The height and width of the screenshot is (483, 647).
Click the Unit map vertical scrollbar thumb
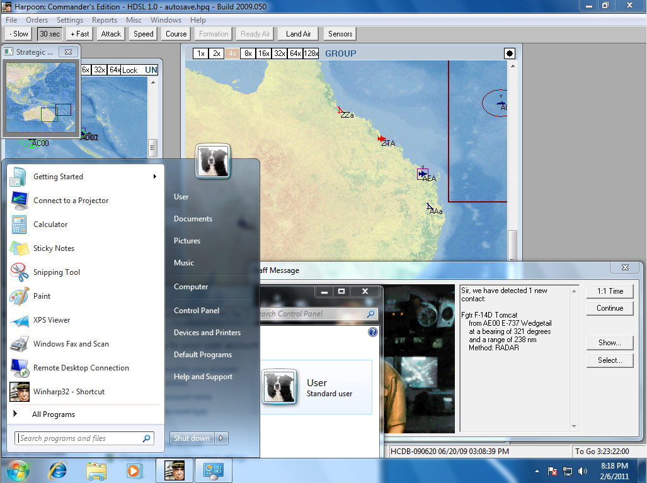pos(152,147)
